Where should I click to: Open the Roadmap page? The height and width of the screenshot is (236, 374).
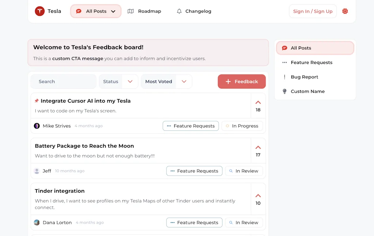(144, 11)
